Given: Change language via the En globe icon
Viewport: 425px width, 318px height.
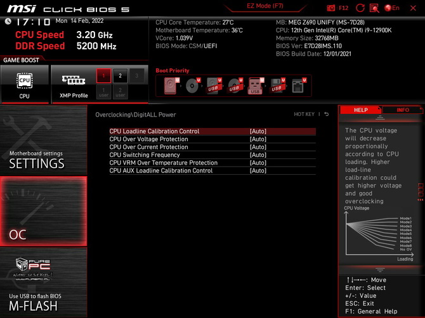Looking at the screenshot, I should [392, 8].
